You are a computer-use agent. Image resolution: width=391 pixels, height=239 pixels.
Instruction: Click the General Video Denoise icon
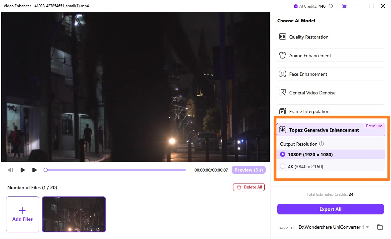point(283,92)
